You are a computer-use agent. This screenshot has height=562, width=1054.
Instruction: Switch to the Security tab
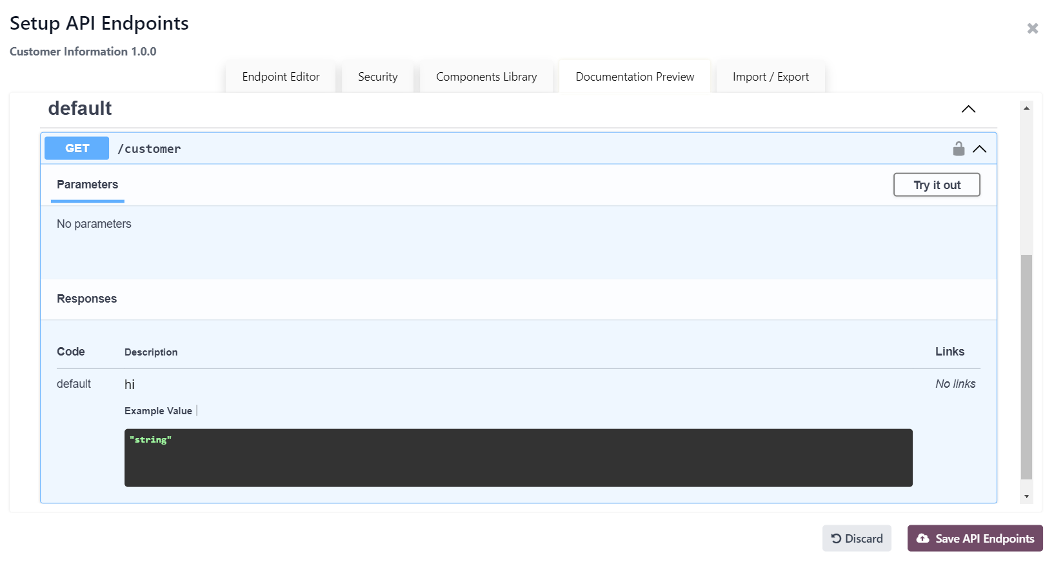pos(377,77)
